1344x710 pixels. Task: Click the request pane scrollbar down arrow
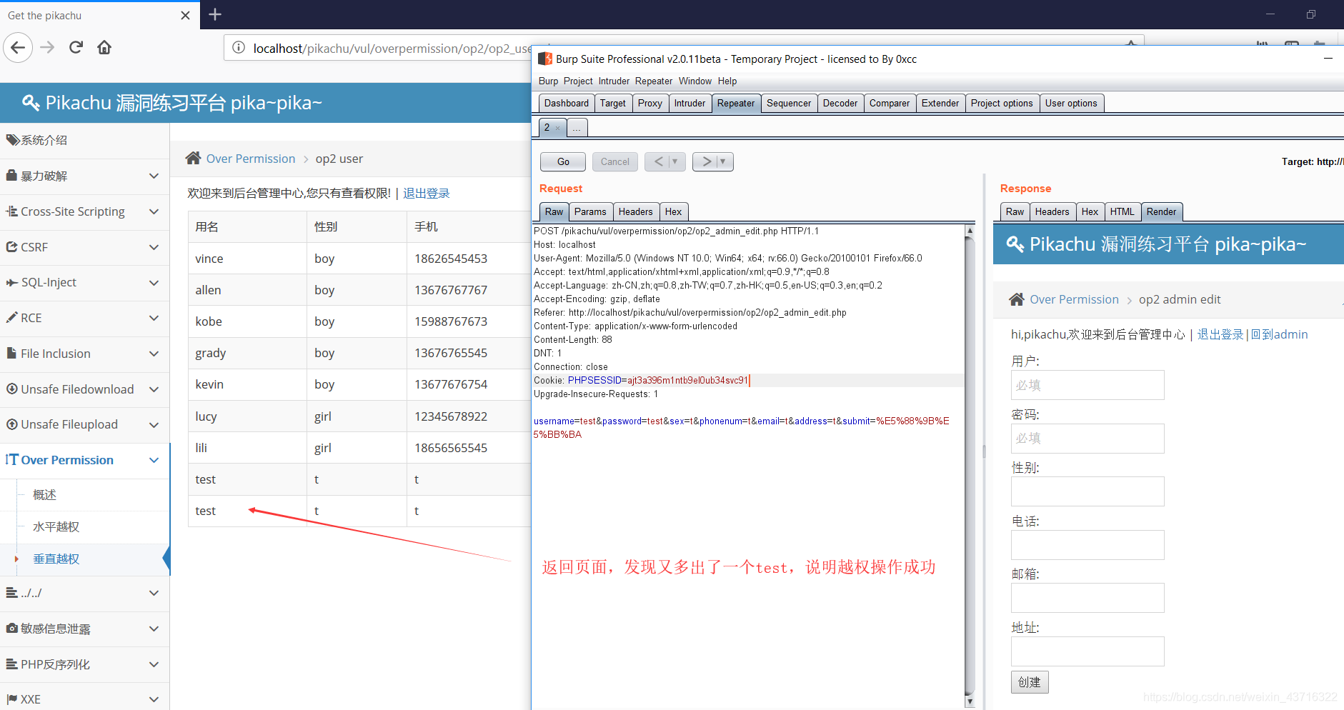[x=970, y=702]
